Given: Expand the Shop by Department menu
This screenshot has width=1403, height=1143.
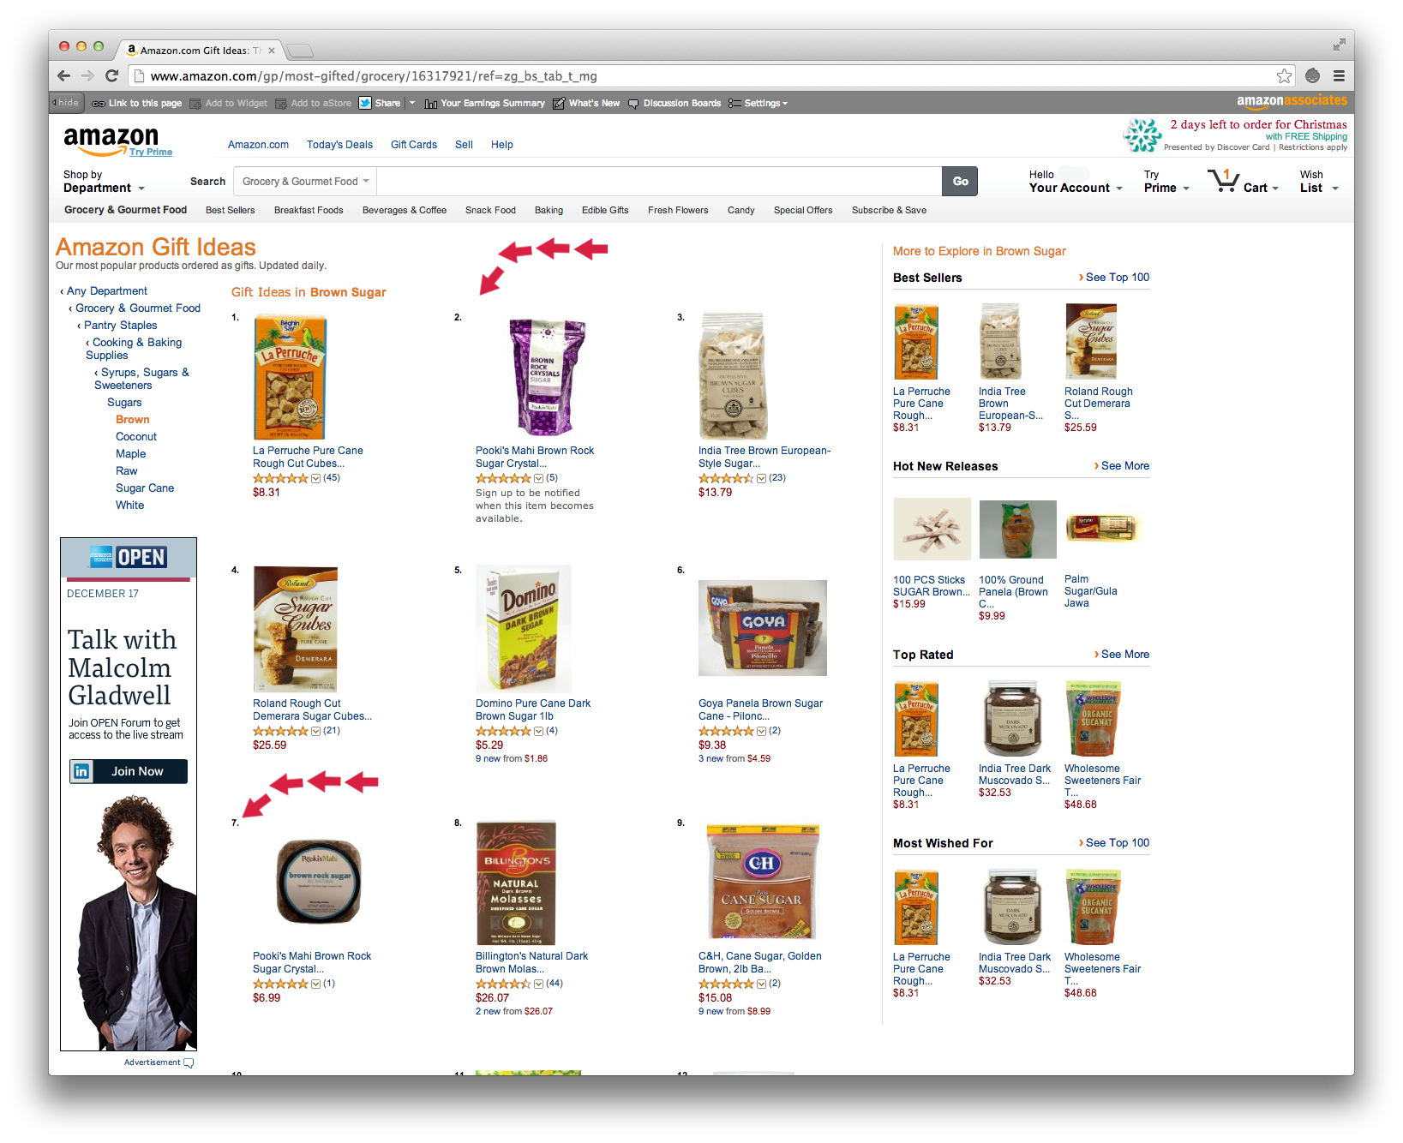Looking at the screenshot, I should [x=104, y=182].
